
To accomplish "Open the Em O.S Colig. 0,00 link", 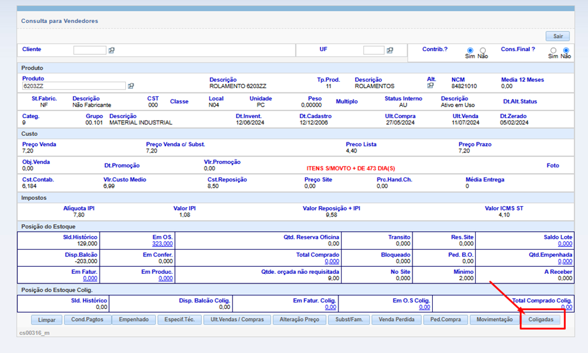I will 424,307.
